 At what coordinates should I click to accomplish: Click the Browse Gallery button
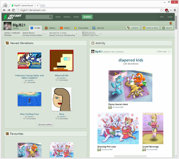pos(46,125)
